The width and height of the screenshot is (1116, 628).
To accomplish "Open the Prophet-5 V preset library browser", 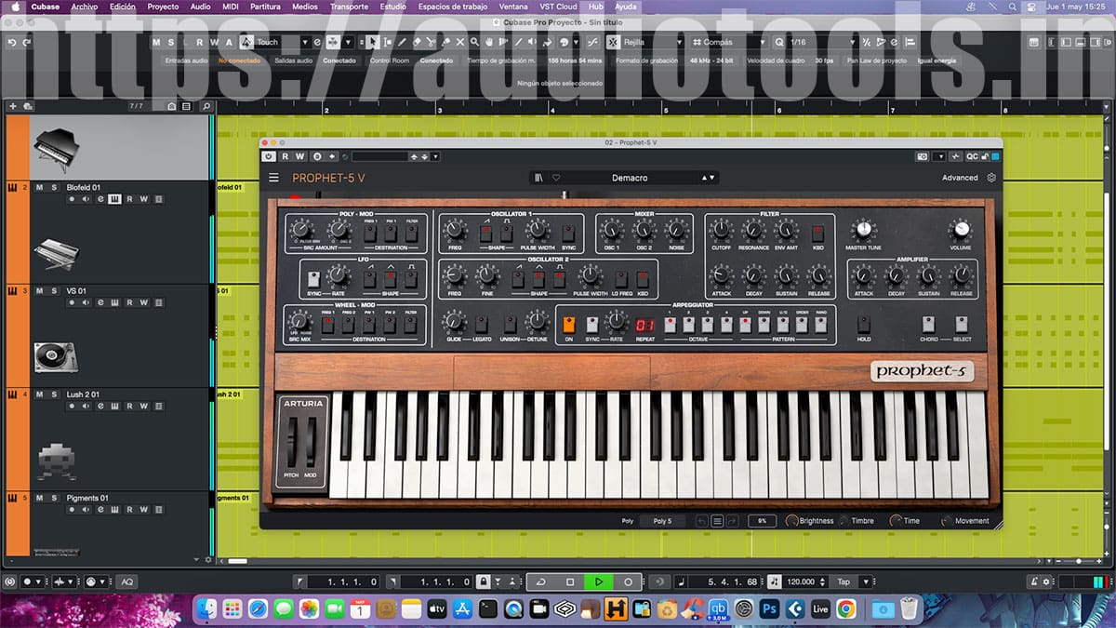I will [538, 178].
